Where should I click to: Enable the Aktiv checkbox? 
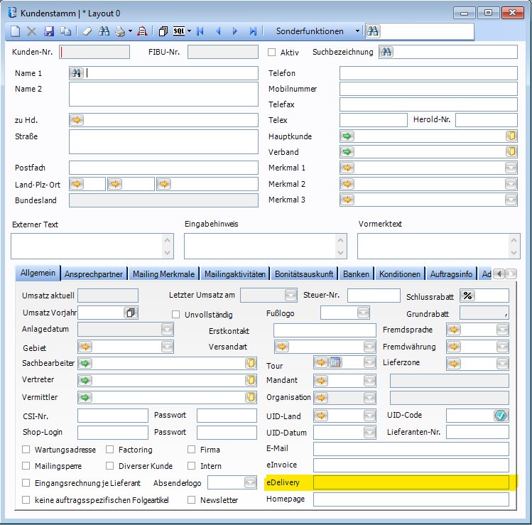(271, 52)
